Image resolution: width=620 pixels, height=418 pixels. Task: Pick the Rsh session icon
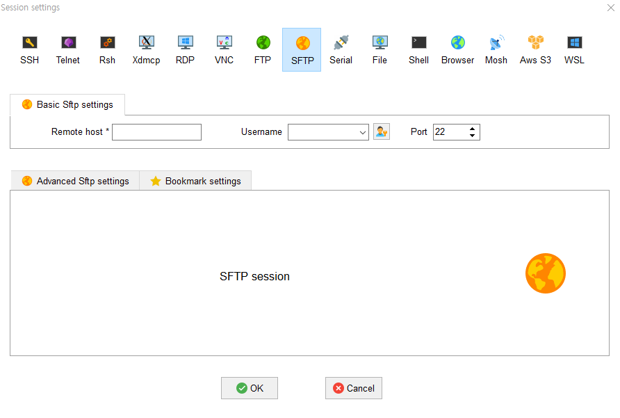coord(107,50)
